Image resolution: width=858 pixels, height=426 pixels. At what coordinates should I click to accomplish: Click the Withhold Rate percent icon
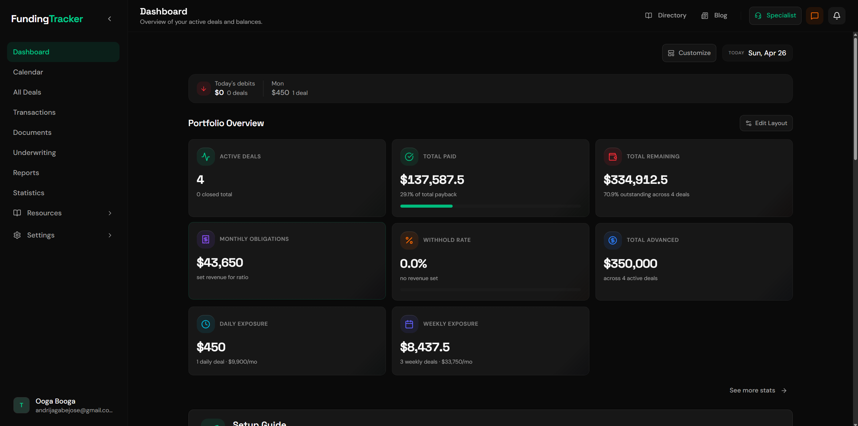pos(409,240)
